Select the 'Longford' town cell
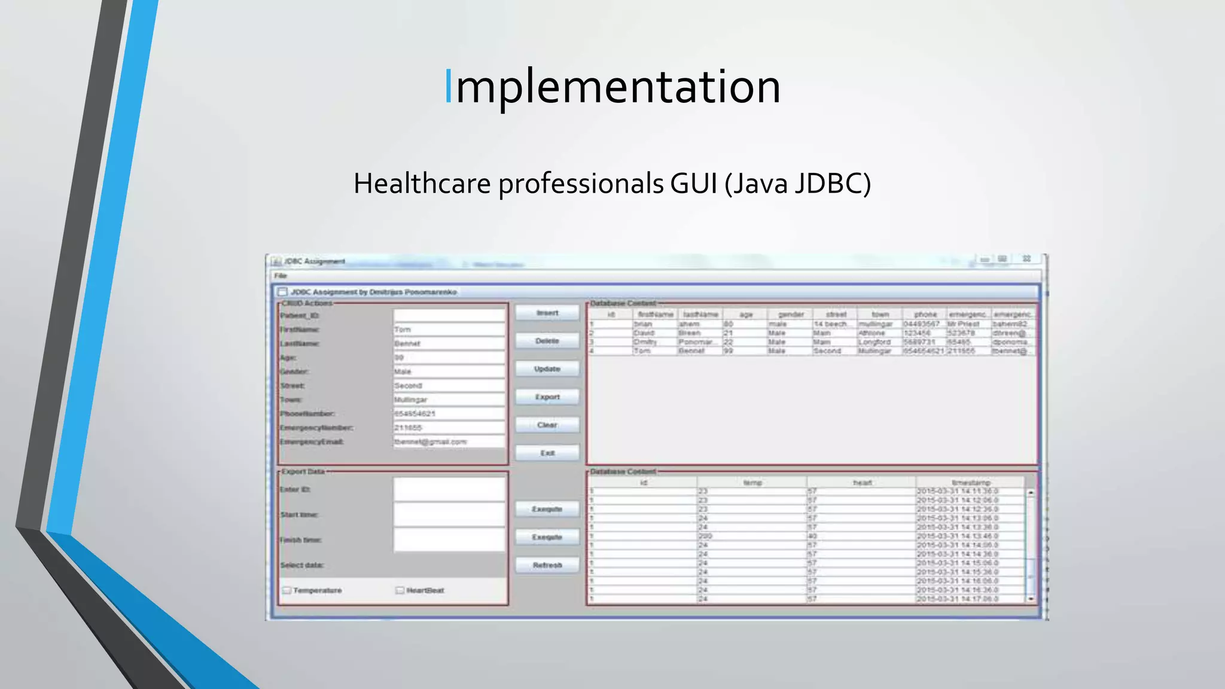1225x689 pixels. pyautogui.click(x=880, y=342)
